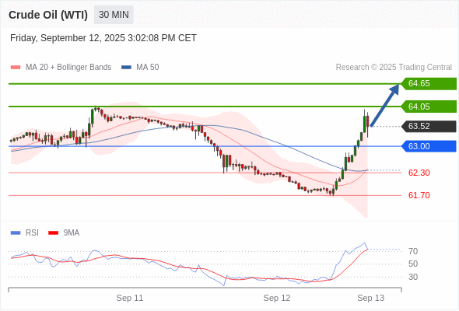
Task: Select the 64.65 resistance price tag
Action: (429, 84)
